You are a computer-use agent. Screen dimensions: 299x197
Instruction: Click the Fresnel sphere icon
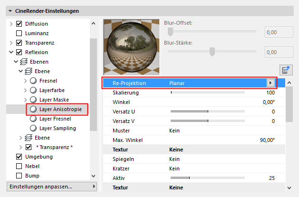point(33,81)
